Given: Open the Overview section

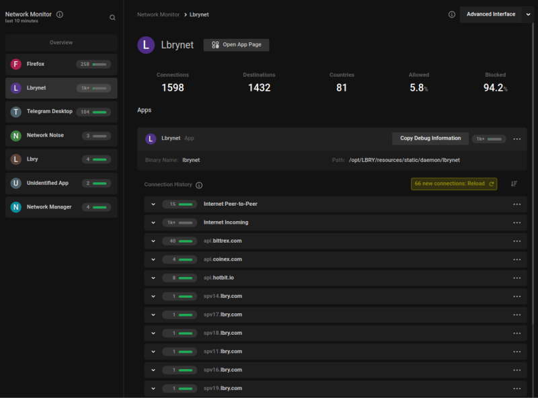Looking at the screenshot, I should [61, 42].
